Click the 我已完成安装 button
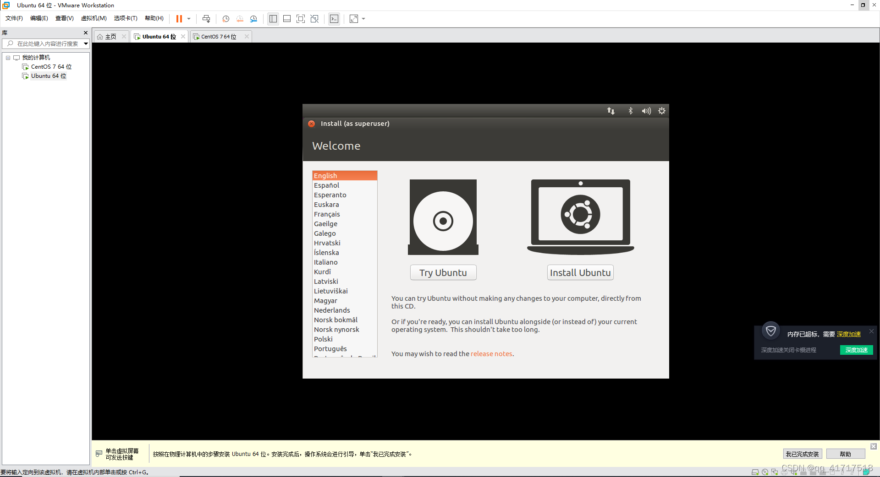Screen dimensions: 880x477 [802, 454]
